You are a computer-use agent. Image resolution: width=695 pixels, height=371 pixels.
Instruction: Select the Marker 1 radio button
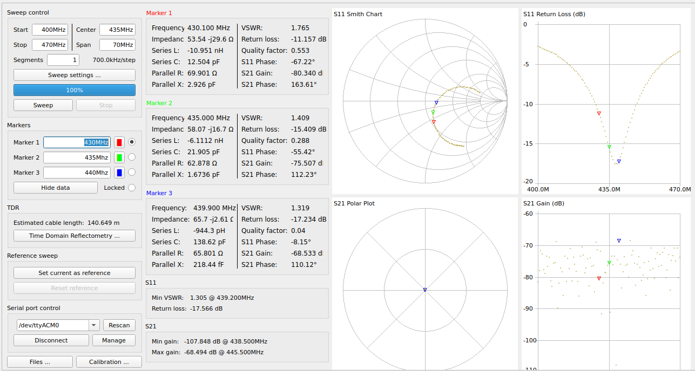tap(131, 142)
